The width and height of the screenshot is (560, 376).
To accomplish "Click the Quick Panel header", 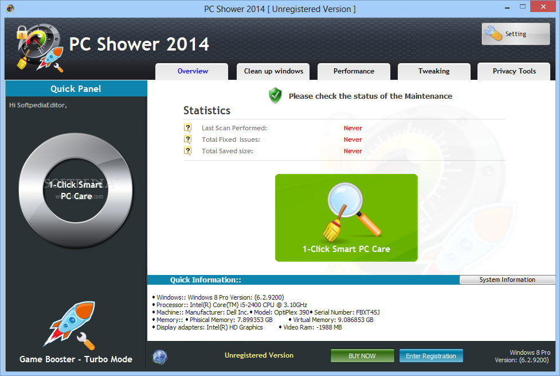I will coord(76,89).
